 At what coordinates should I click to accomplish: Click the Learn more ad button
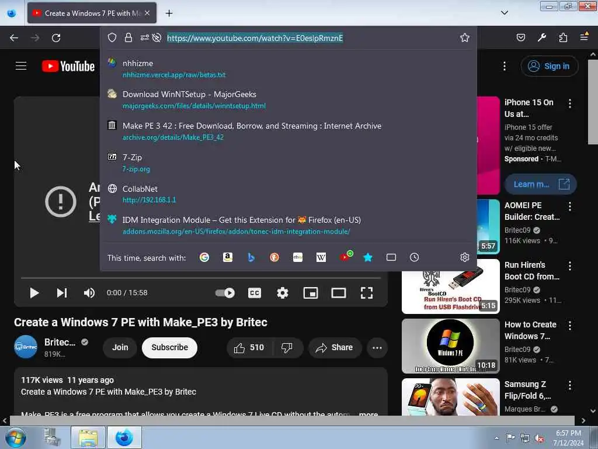540,184
